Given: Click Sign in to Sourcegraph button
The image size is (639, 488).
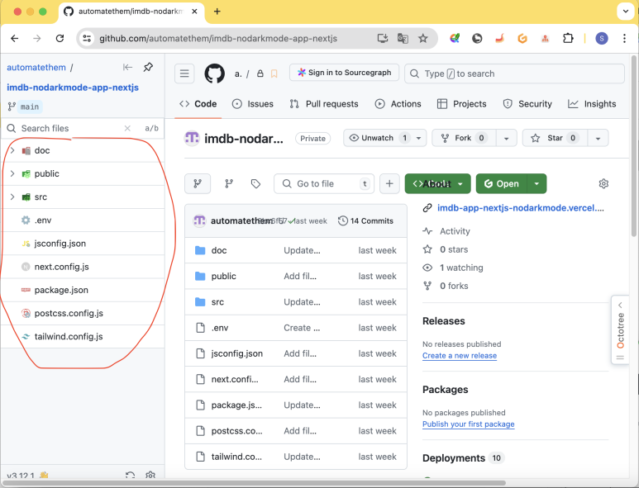Looking at the screenshot, I should point(345,73).
